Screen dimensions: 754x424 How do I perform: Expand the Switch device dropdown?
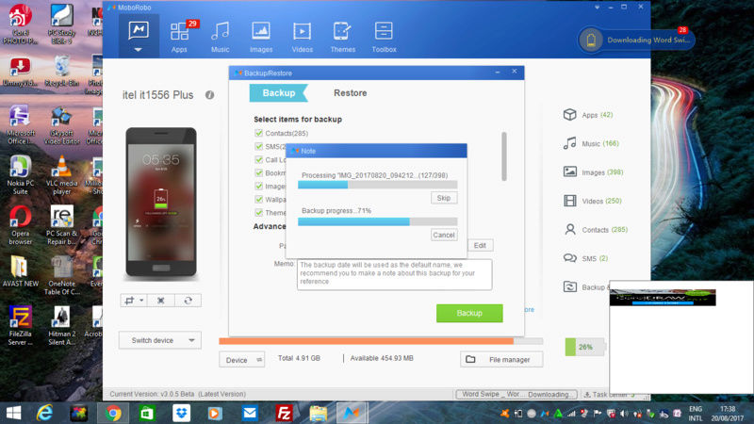(x=160, y=340)
